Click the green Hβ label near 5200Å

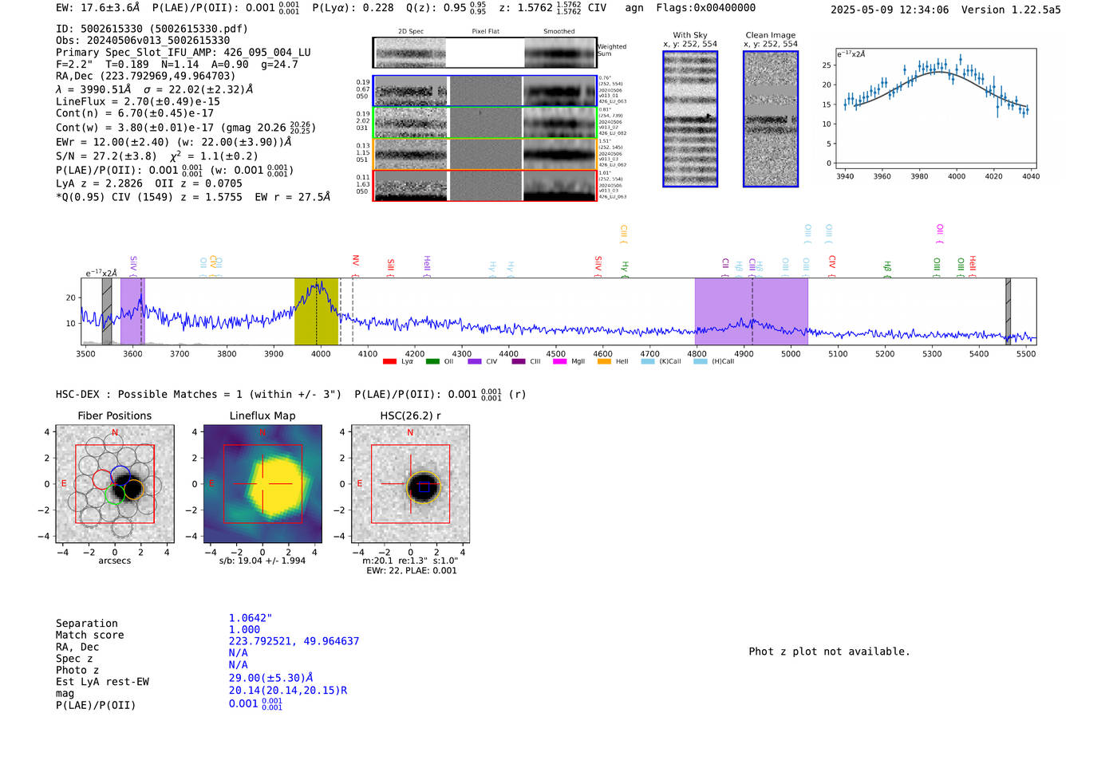[887, 268]
